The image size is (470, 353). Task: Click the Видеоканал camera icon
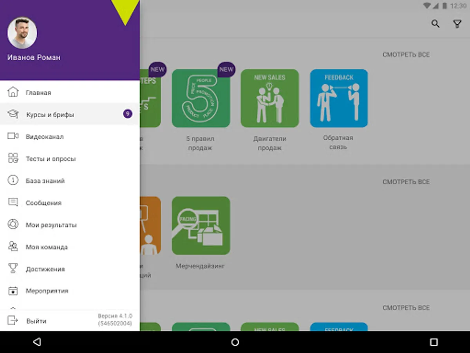click(x=13, y=136)
